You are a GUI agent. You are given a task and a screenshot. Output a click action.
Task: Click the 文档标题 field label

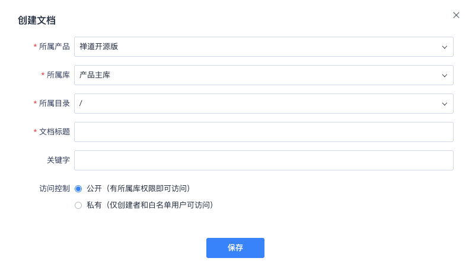click(54, 131)
